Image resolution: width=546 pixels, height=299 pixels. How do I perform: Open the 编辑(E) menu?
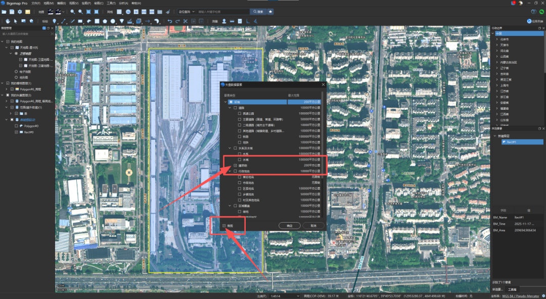point(61,3)
